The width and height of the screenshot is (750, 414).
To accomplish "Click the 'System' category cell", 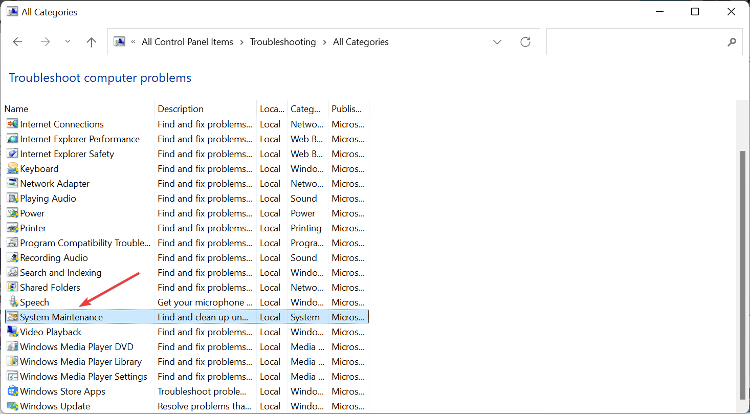I will point(305,317).
